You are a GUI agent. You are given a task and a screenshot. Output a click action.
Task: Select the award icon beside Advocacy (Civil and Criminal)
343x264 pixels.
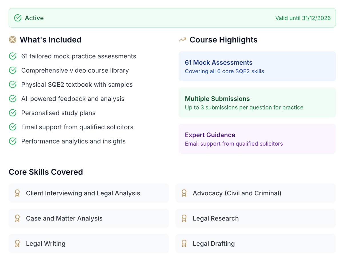[184, 193]
